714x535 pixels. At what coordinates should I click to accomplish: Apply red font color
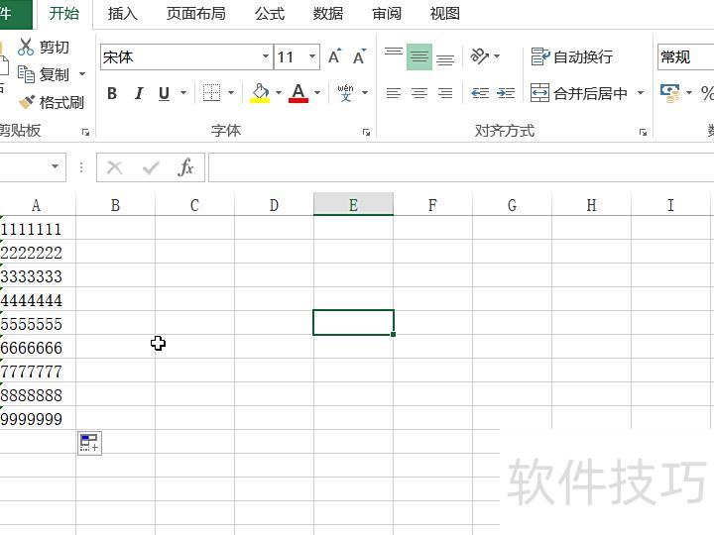[298, 93]
